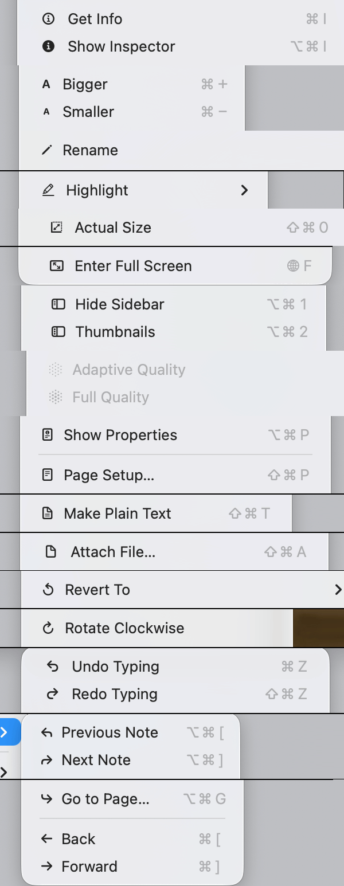
Task: Click the Undo Typing arrow icon
Action: coord(53,667)
